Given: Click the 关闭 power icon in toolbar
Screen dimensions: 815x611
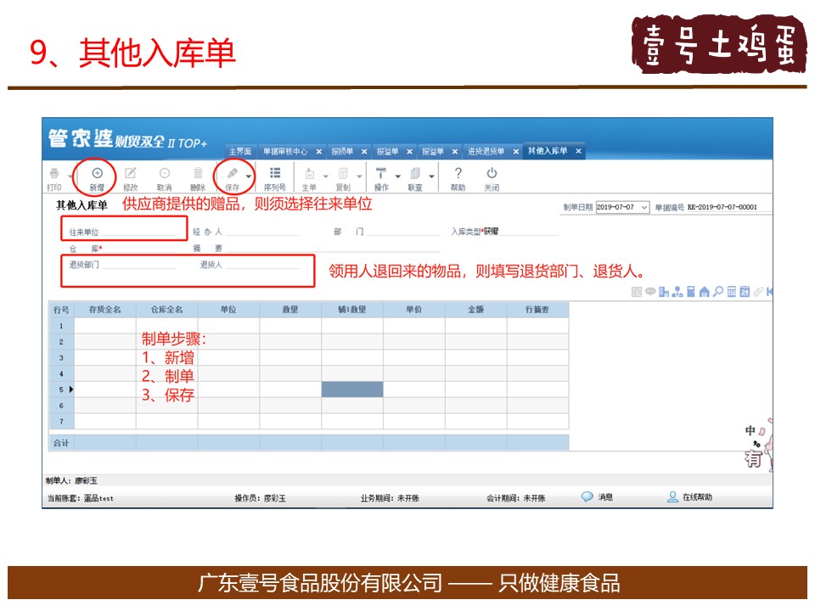Looking at the screenshot, I should pyautogui.click(x=492, y=173).
